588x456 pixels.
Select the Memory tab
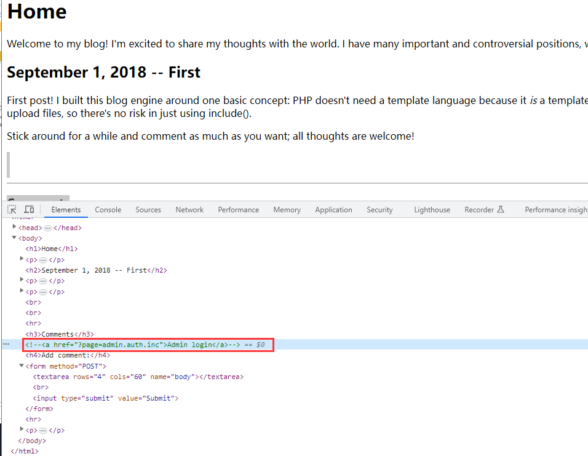287,210
